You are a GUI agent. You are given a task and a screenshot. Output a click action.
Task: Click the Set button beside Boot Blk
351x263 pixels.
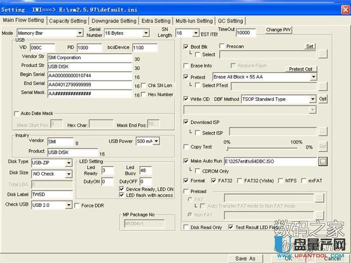tap(310, 46)
